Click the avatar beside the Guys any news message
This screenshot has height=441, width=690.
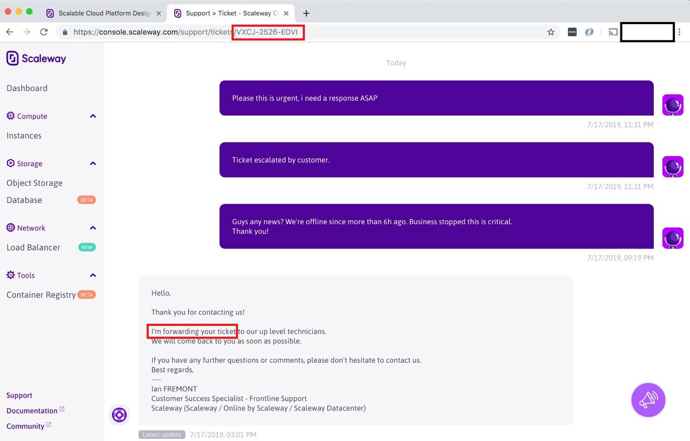(x=673, y=238)
